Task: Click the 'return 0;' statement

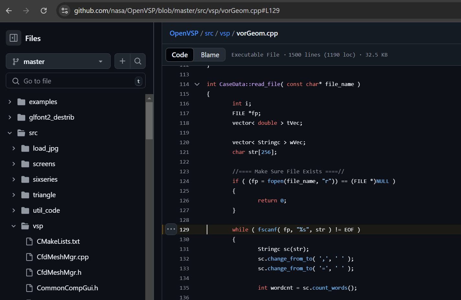Action: click(272, 201)
